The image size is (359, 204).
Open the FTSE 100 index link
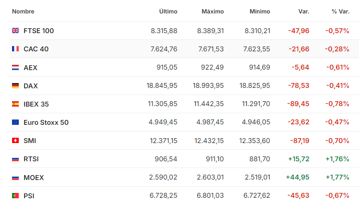pyautogui.click(x=38, y=31)
